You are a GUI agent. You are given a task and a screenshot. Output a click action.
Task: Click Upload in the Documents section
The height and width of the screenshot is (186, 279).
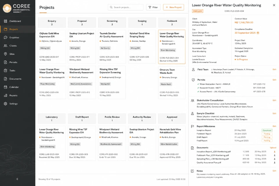click(273, 148)
